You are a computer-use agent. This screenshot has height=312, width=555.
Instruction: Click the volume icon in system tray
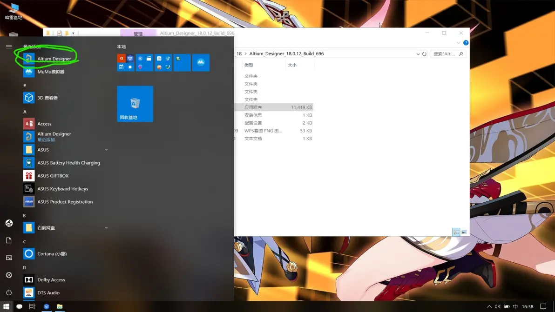tap(498, 307)
